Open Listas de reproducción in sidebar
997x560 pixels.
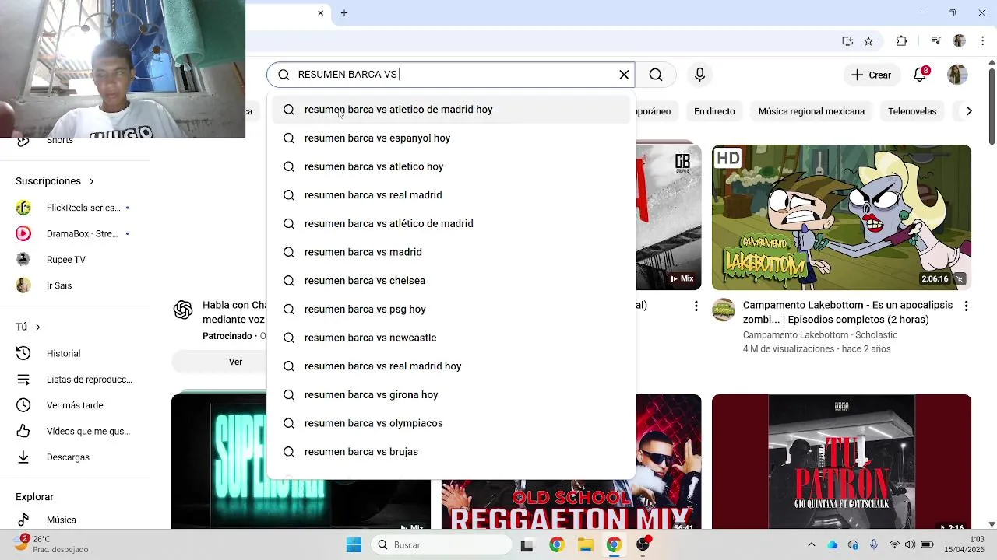pyautogui.click(x=76, y=380)
